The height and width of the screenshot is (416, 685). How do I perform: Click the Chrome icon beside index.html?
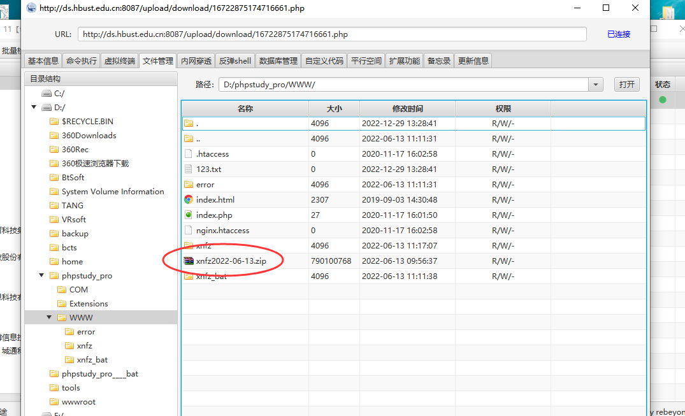pyautogui.click(x=188, y=199)
